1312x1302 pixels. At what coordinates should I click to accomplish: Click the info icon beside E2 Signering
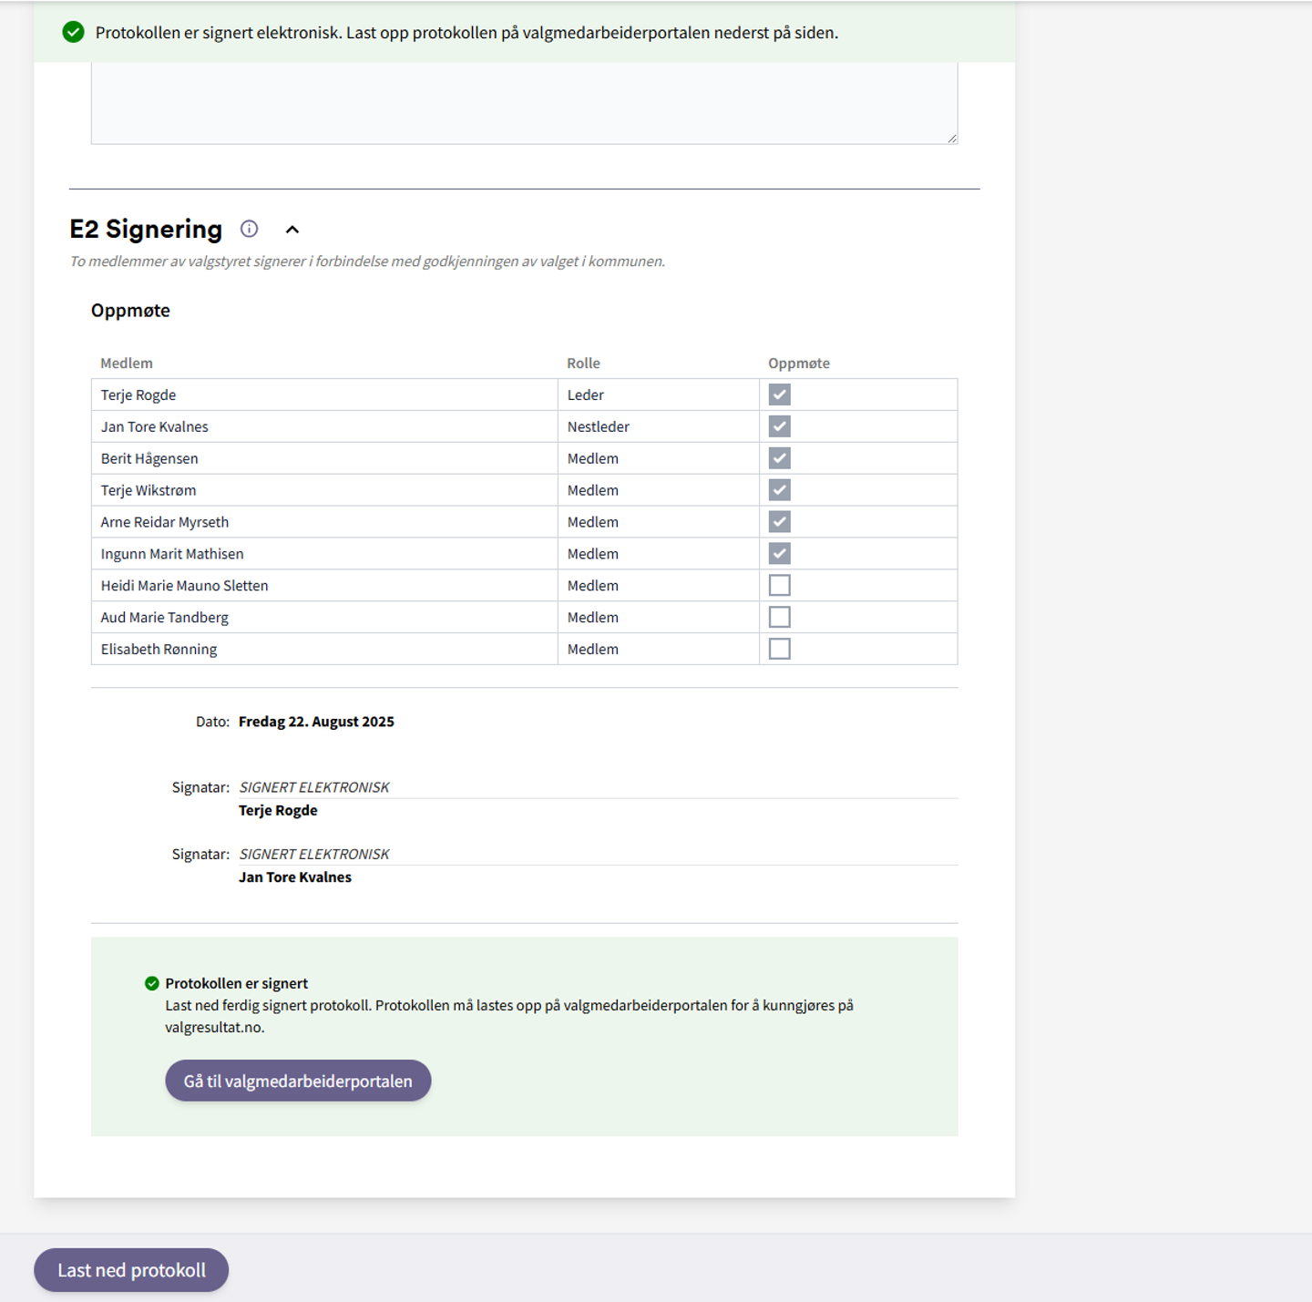(249, 229)
